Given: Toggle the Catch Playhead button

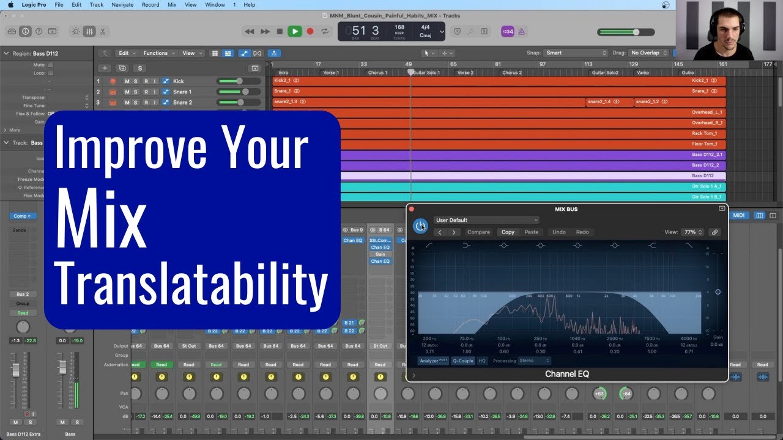Looking at the screenshot, I should coord(275,53).
